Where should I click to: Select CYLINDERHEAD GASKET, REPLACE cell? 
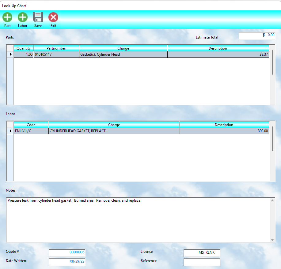[114, 131]
